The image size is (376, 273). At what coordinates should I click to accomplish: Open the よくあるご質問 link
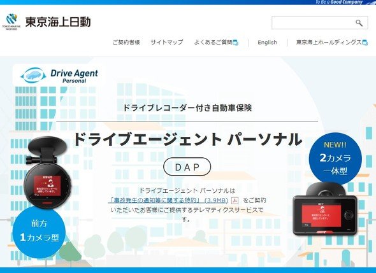coord(213,43)
